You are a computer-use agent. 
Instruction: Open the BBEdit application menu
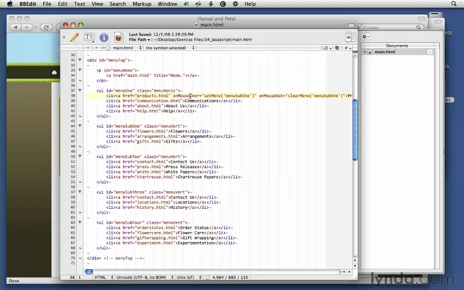28,4
